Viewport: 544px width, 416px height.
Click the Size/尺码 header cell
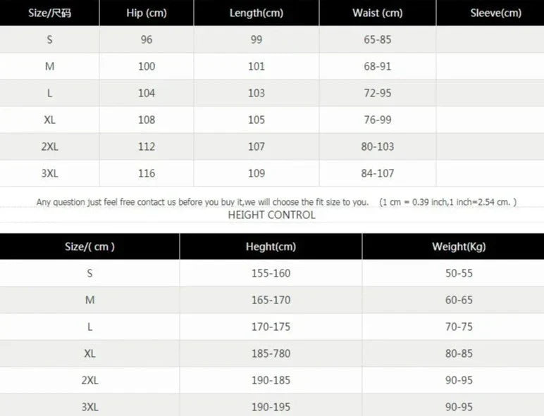(x=49, y=13)
